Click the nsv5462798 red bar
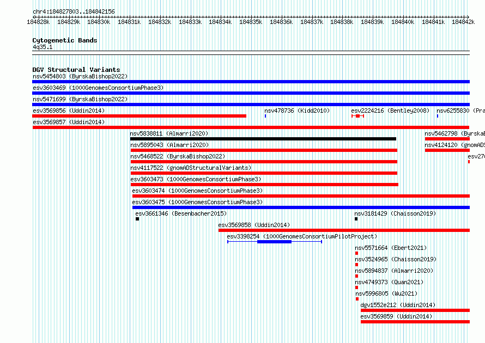This screenshot has height=343, width=485. coord(447,139)
